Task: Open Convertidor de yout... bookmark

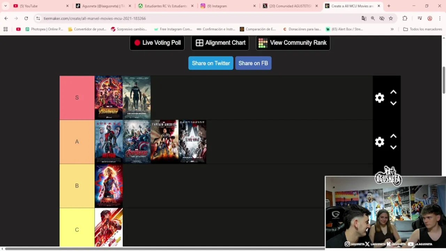Action: click(87, 29)
